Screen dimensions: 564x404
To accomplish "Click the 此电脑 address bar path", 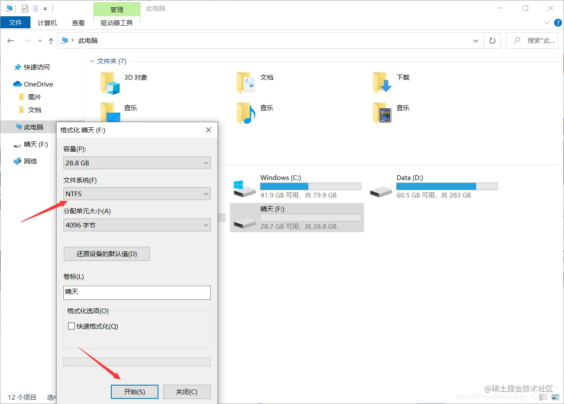I will click(x=88, y=41).
